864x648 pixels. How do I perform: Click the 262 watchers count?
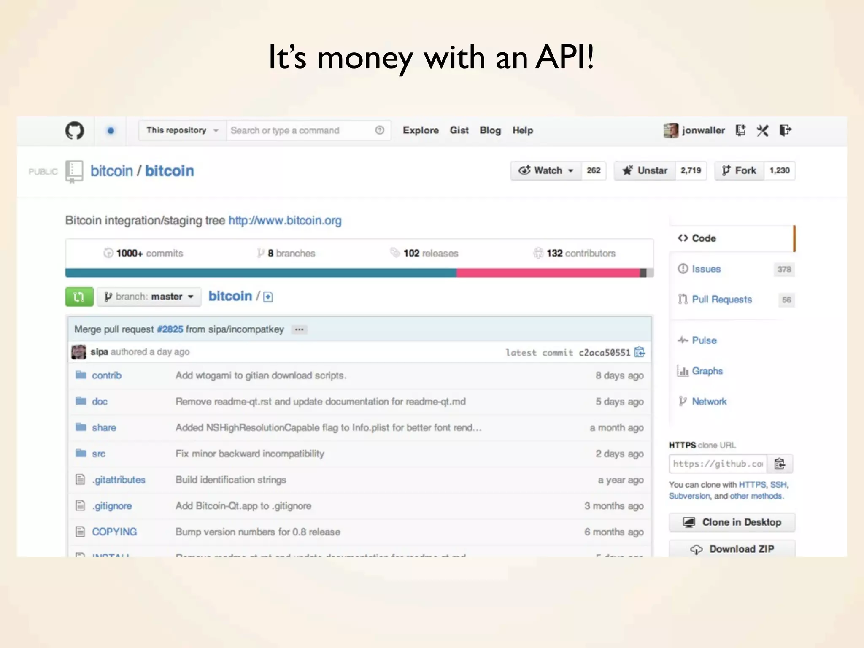coord(594,170)
